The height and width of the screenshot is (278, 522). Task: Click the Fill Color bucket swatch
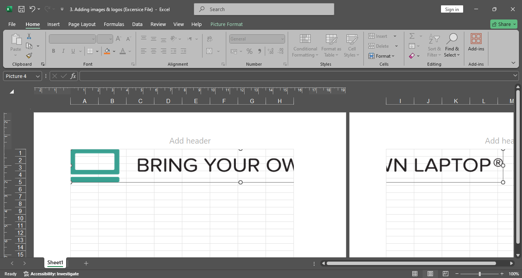point(107,51)
